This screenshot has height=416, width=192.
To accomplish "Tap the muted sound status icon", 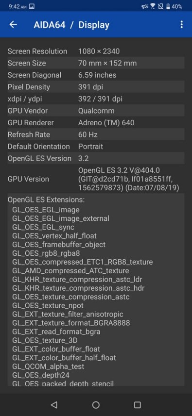I will point(145,6).
